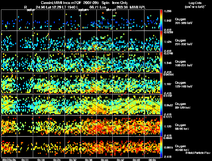This screenshot has height=161, width=212.
Task: Select the 05:32 time axis label
Action: (73, 160)
